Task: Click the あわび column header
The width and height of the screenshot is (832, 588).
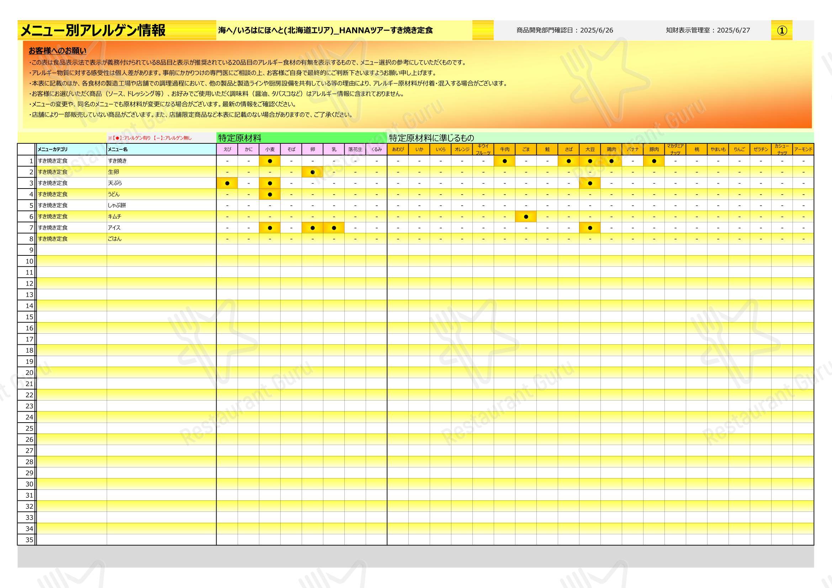Action: point(398,149)
